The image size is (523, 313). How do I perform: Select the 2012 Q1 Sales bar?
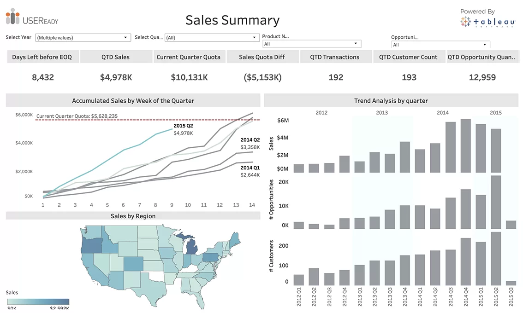(298, 168)
